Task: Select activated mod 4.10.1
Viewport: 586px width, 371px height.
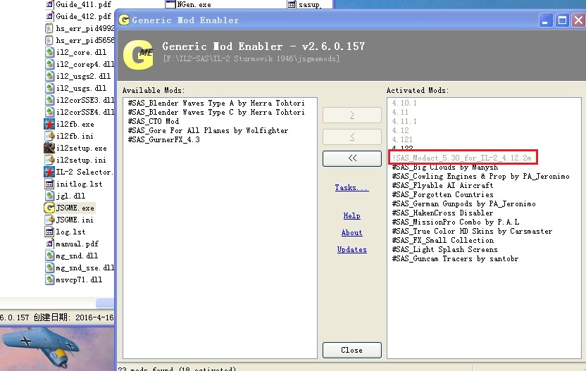Action: click(x=404, y=103)
